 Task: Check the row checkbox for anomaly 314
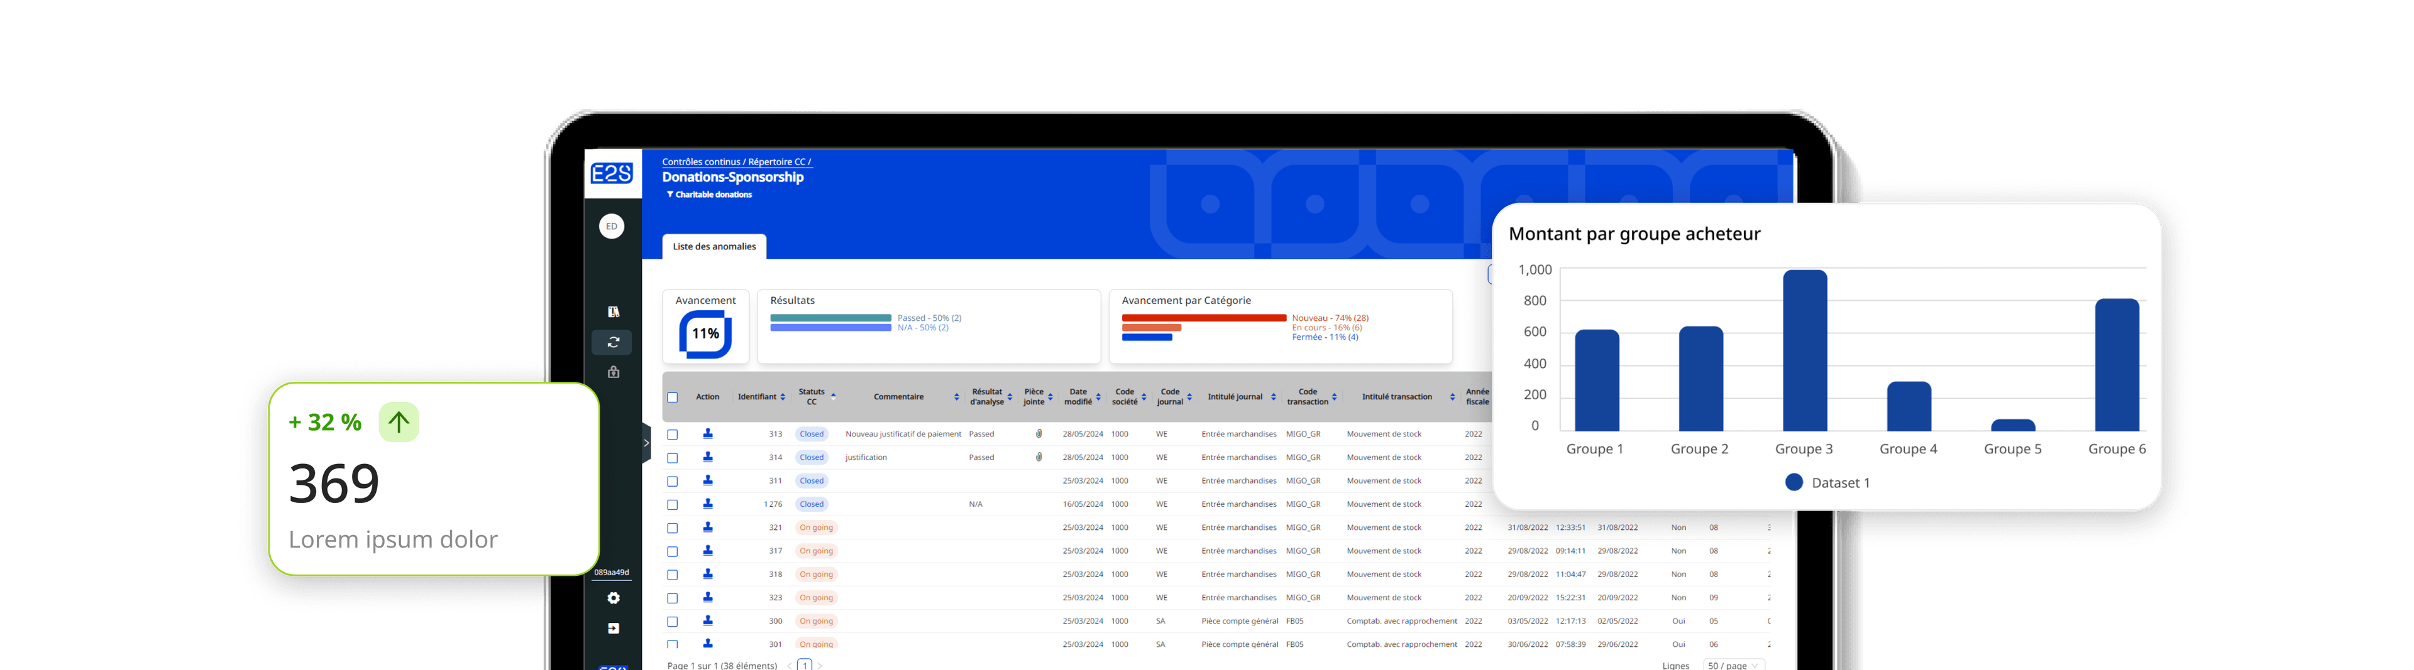(672, 458)
